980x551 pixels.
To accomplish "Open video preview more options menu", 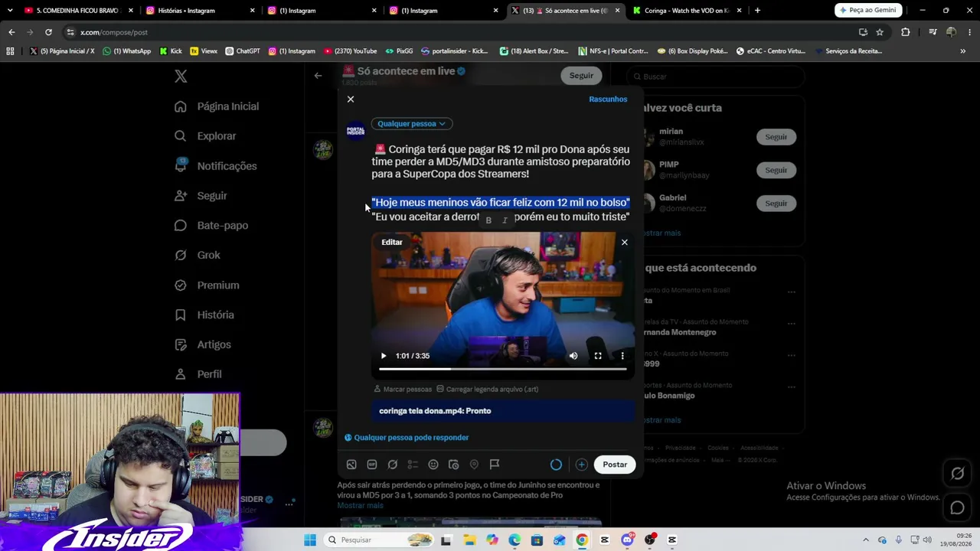I will (x=622, y=356).
